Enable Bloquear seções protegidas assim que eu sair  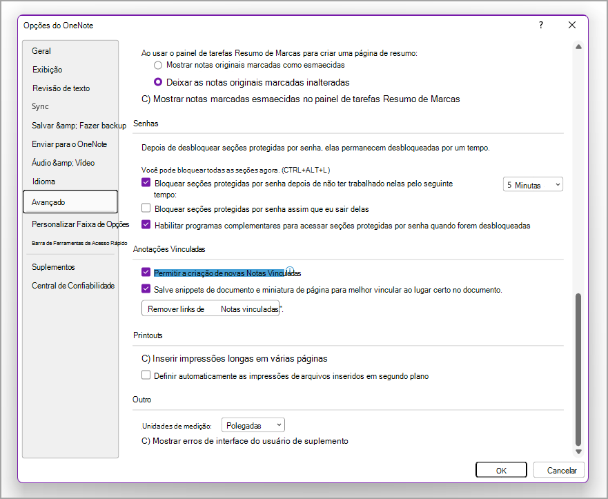(146, 208)
